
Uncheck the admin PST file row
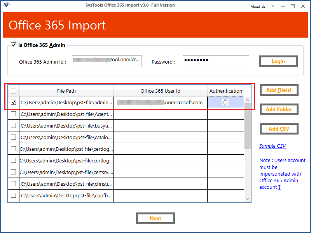point(13,102)
